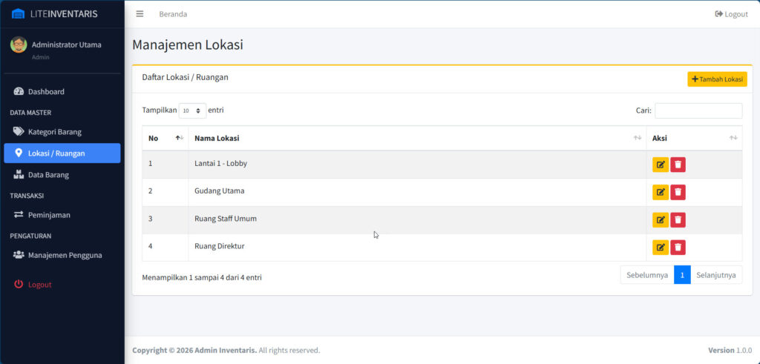Open Dashboard from the sidebar
Screen dimensions: 760x364
pyautogui.click(x=46, y=92)
